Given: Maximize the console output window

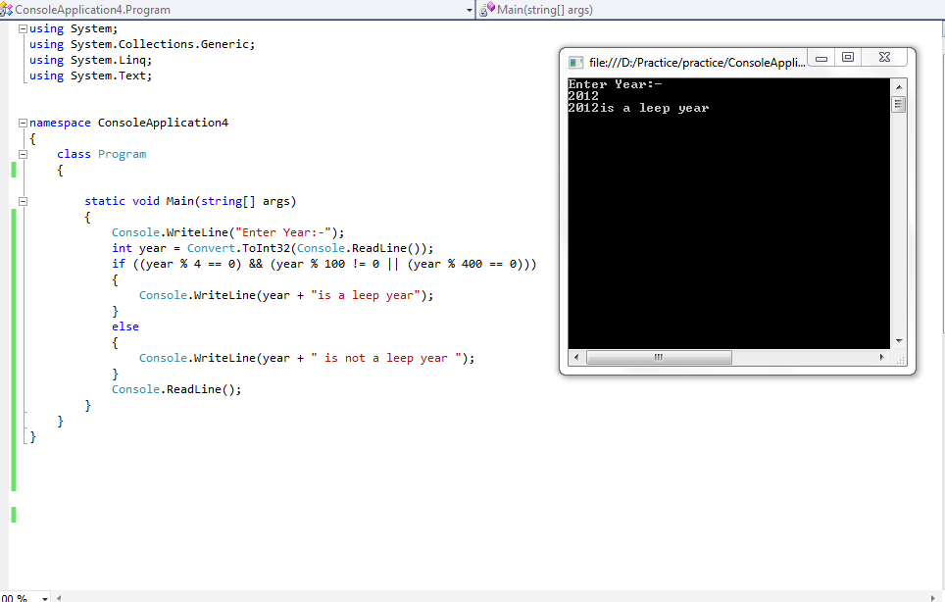Looking at the screenshot, I should coord(848,57).
